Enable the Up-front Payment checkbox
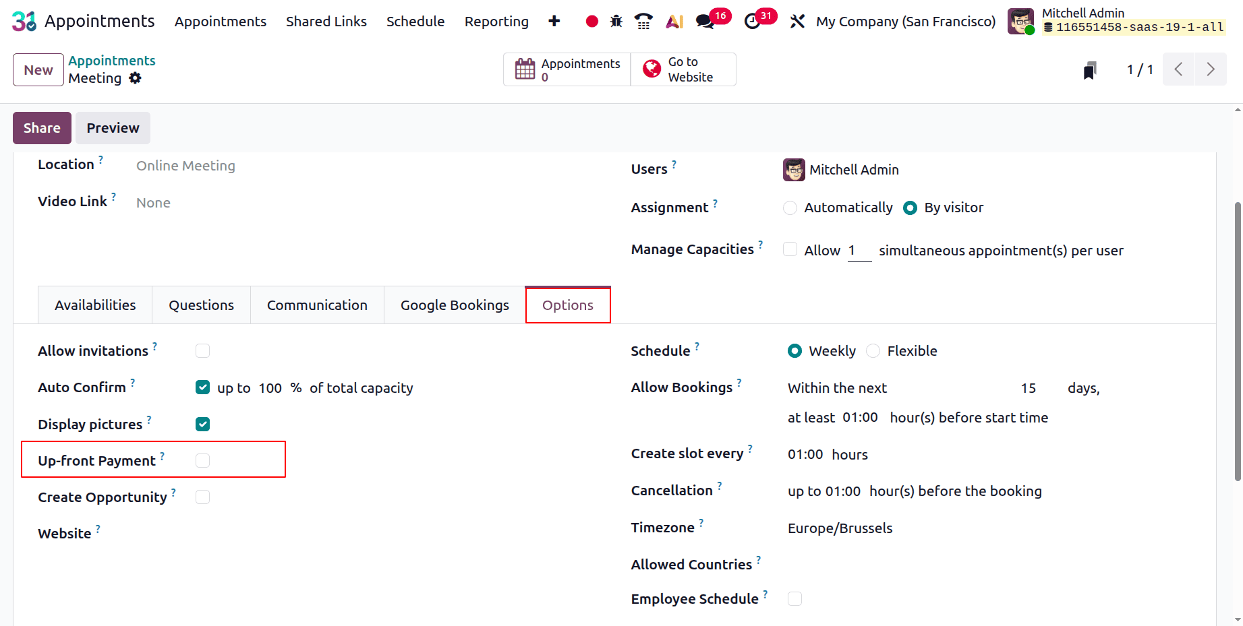The width and height of the screenshot is (1243, 626). coord(202,461)
